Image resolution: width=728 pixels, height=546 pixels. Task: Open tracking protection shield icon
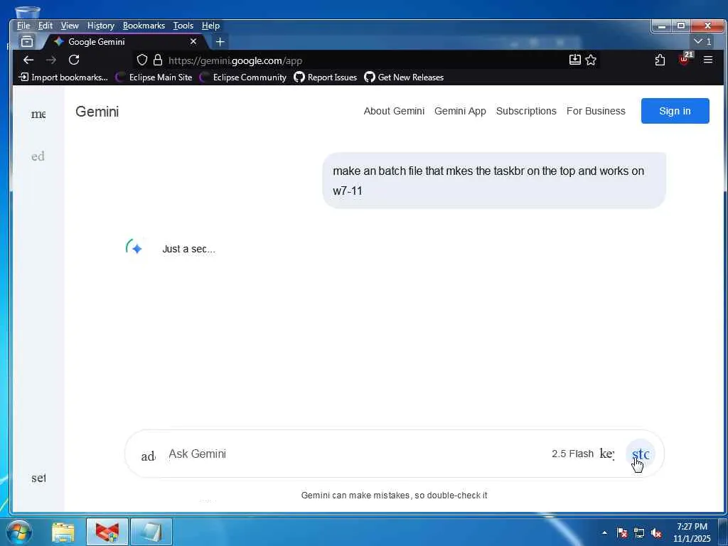click(x=142, y=60)
